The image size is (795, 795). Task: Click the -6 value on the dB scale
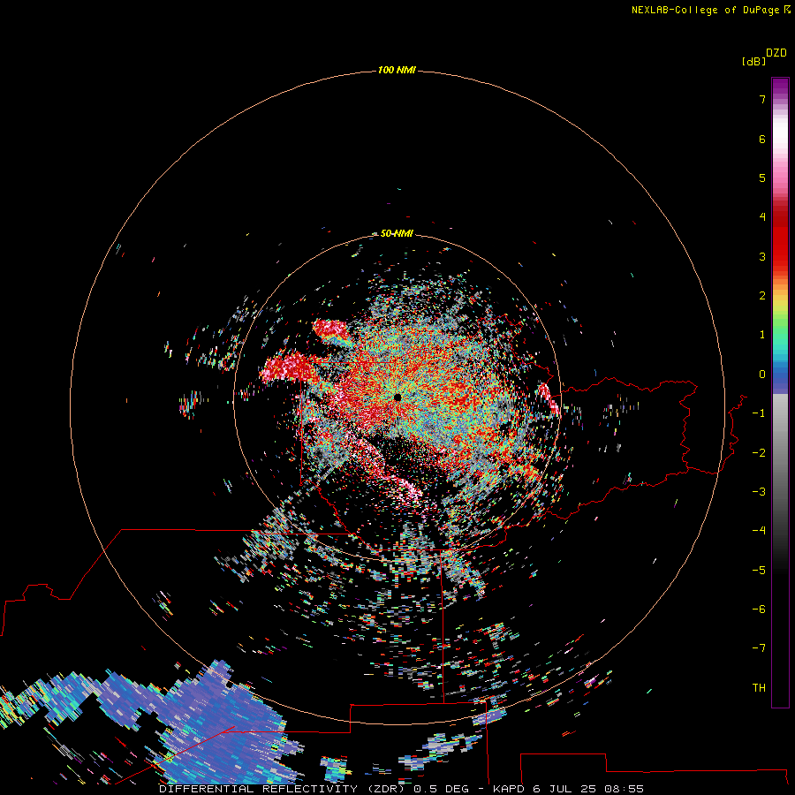[759, 609]
